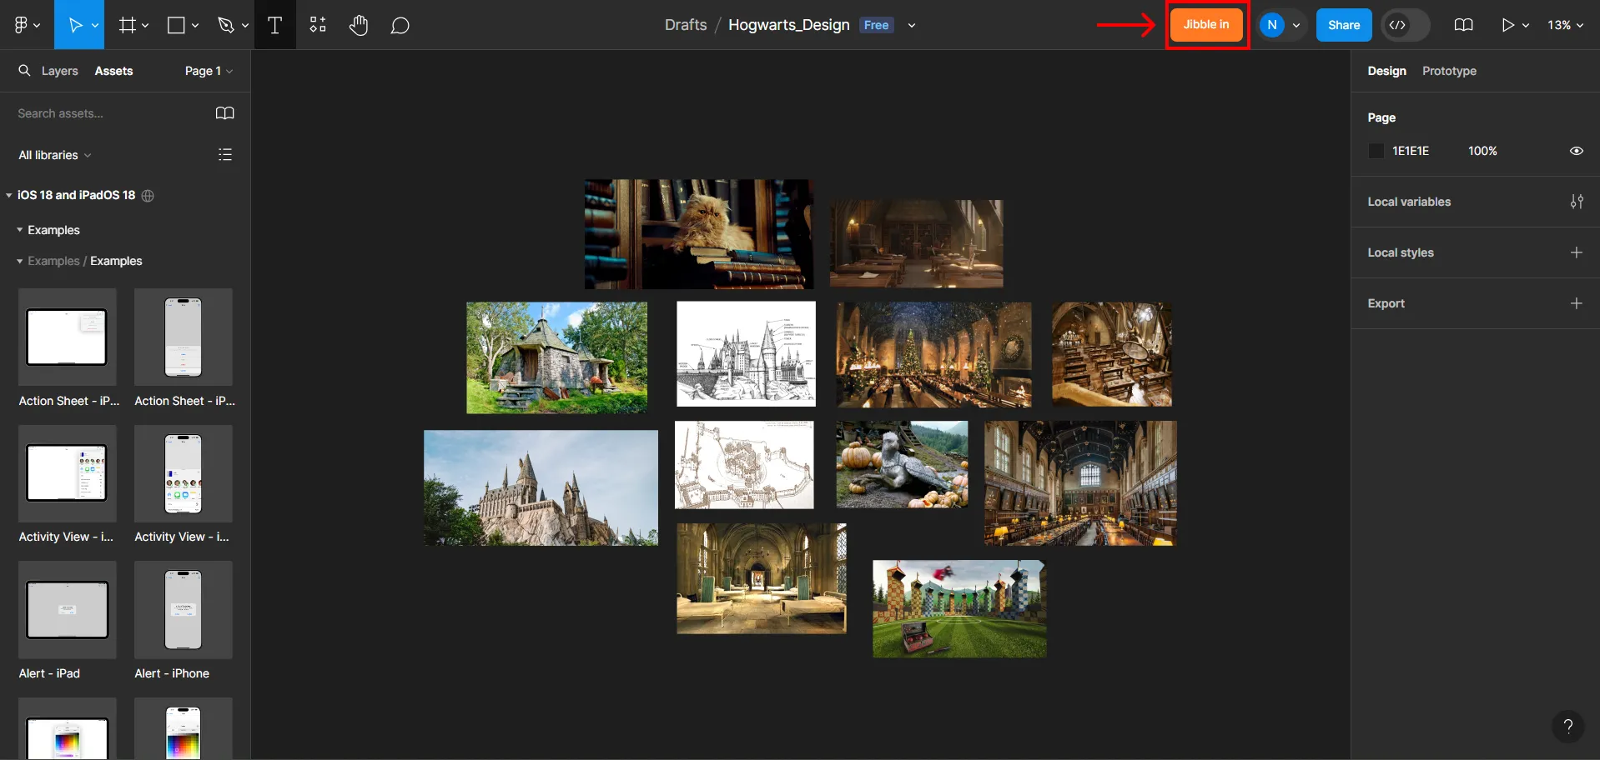Click the Resources components icon
The height and width of the screenshot is (760, 1600).
click(x=318, y=25)
